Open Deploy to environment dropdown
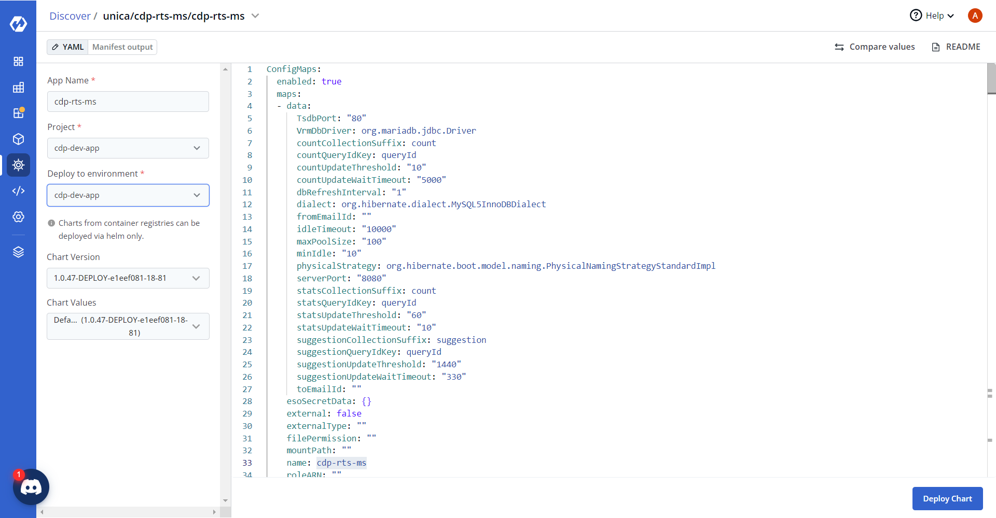Viewport: 996px width, 518px height. pos(128,195)
